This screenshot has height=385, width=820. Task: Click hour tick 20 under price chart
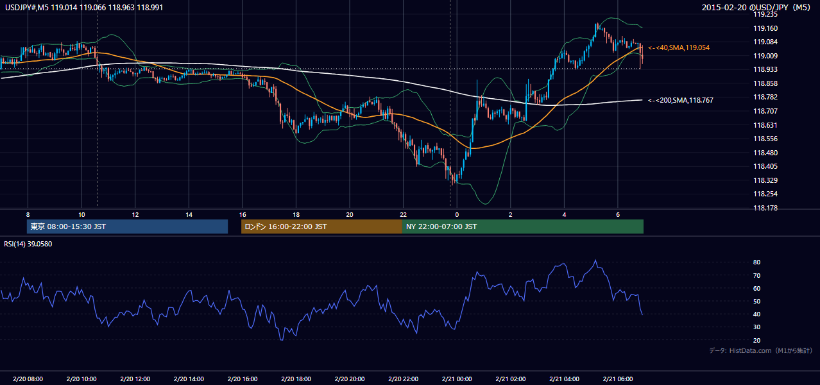[x=349, y=214]
